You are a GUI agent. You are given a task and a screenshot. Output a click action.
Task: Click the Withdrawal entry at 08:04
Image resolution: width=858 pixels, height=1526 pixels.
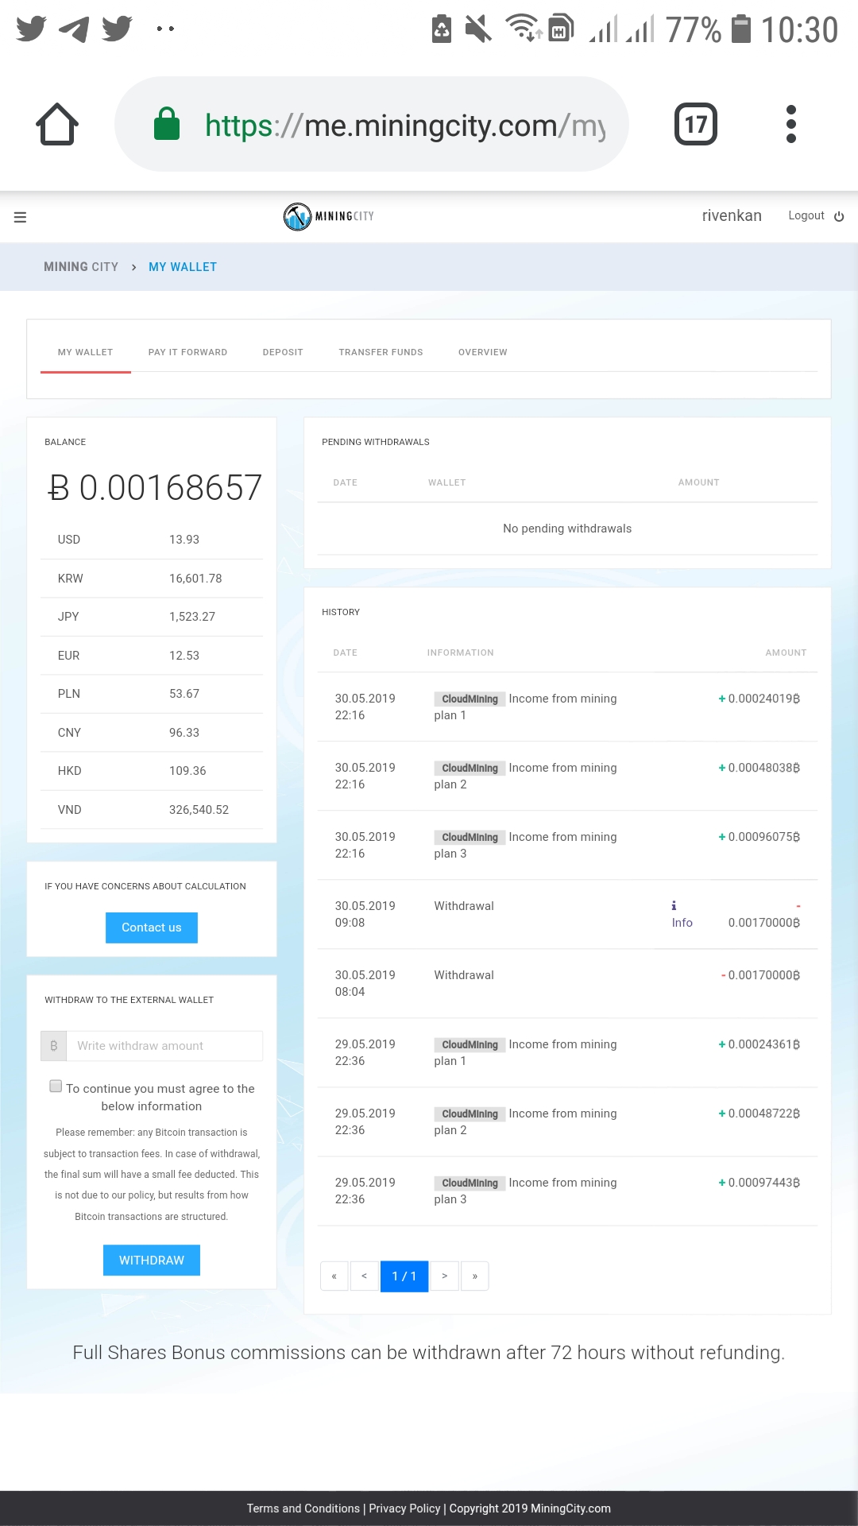464,975
